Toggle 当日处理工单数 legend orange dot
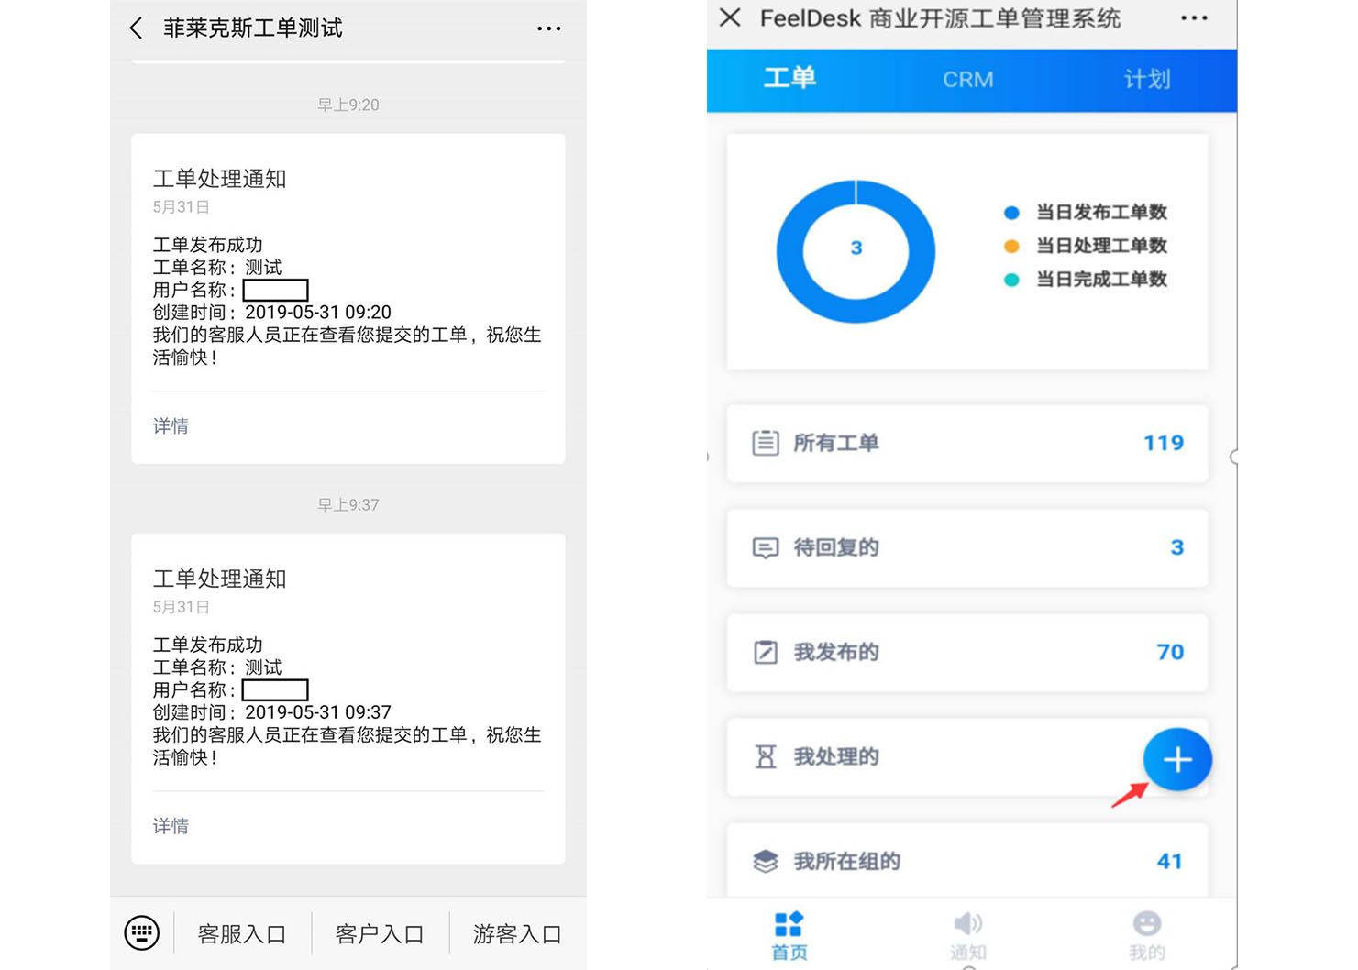Image resolution: width=1358 pixels, height=970 pixels. [1011, 246]
